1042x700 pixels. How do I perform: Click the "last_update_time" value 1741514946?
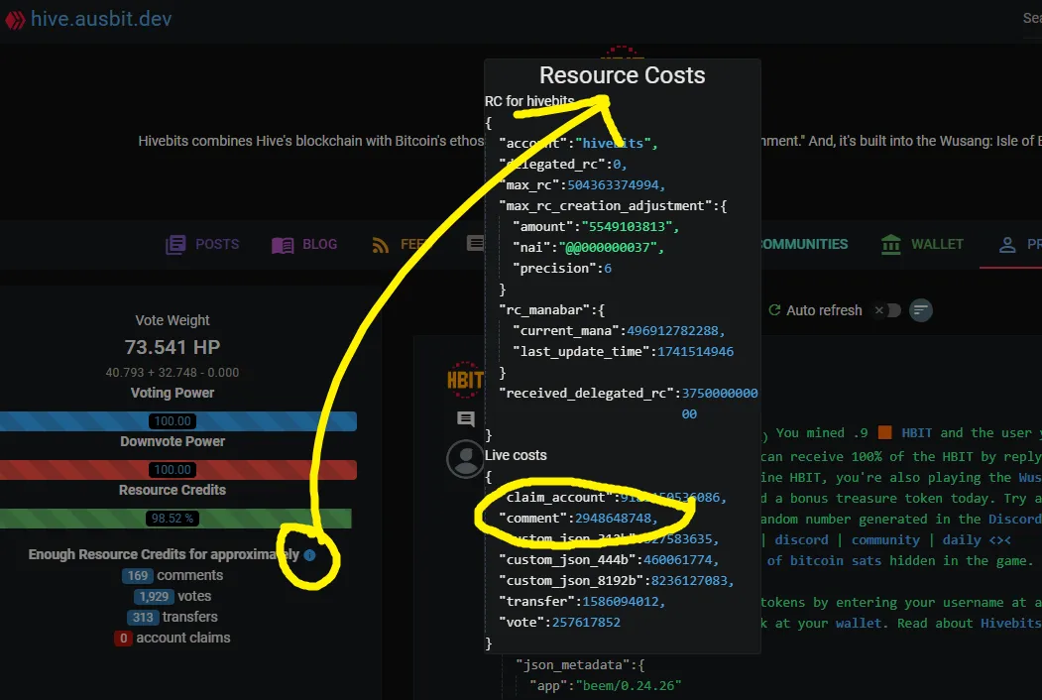(696, 352)
